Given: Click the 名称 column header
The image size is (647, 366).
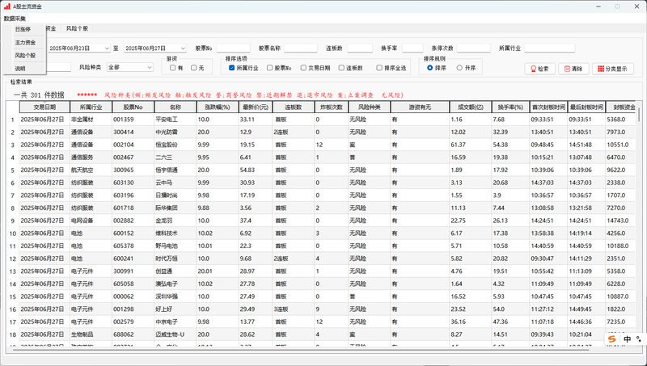Looking at the screenshot, I should [175, 107].
